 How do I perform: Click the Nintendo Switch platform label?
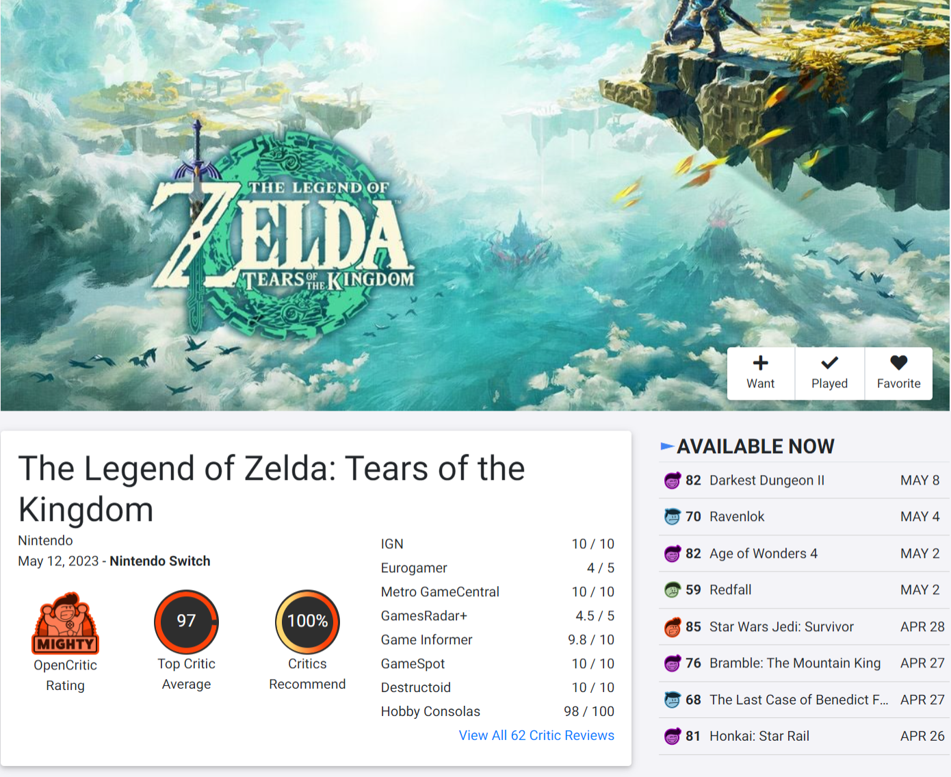pyautogui.click(x=160, y=561)
